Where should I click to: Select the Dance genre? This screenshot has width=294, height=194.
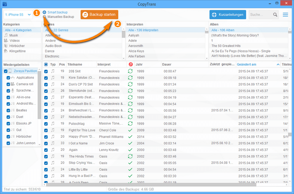(x=50, y=51)
